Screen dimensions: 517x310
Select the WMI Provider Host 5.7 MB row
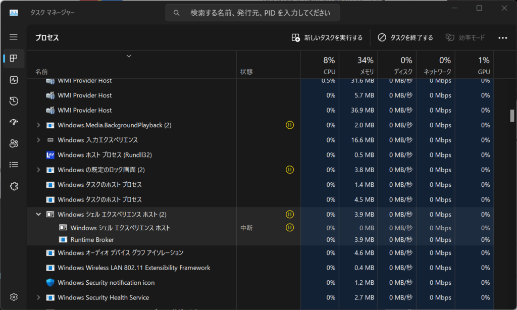pos(260,95)
